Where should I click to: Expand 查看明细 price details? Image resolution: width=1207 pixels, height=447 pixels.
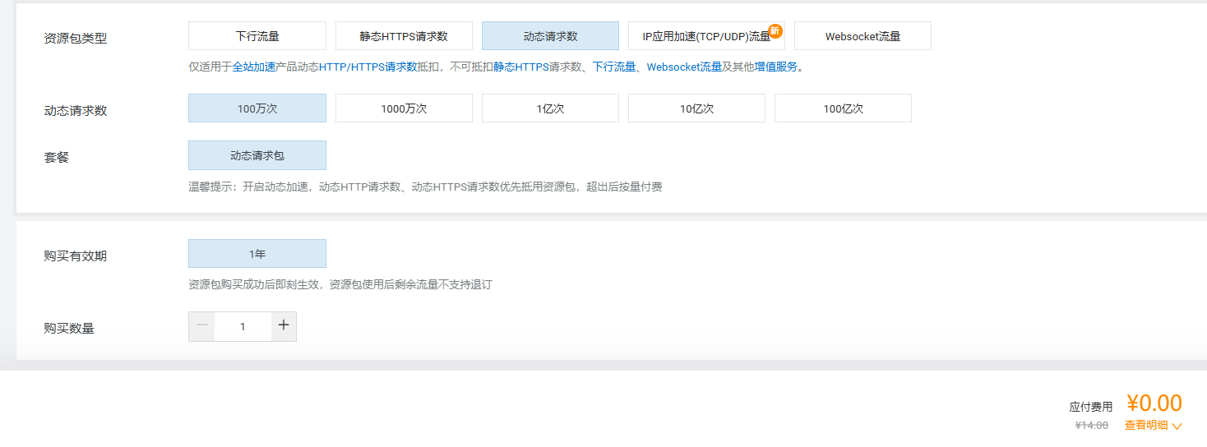point(1153,426)
